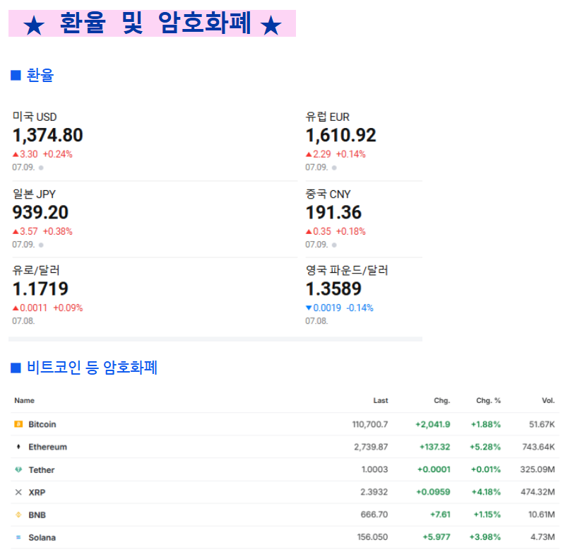Select Tether volume 325.09M
The width and height of the screenshot is (563, 550).
(538, 469)
